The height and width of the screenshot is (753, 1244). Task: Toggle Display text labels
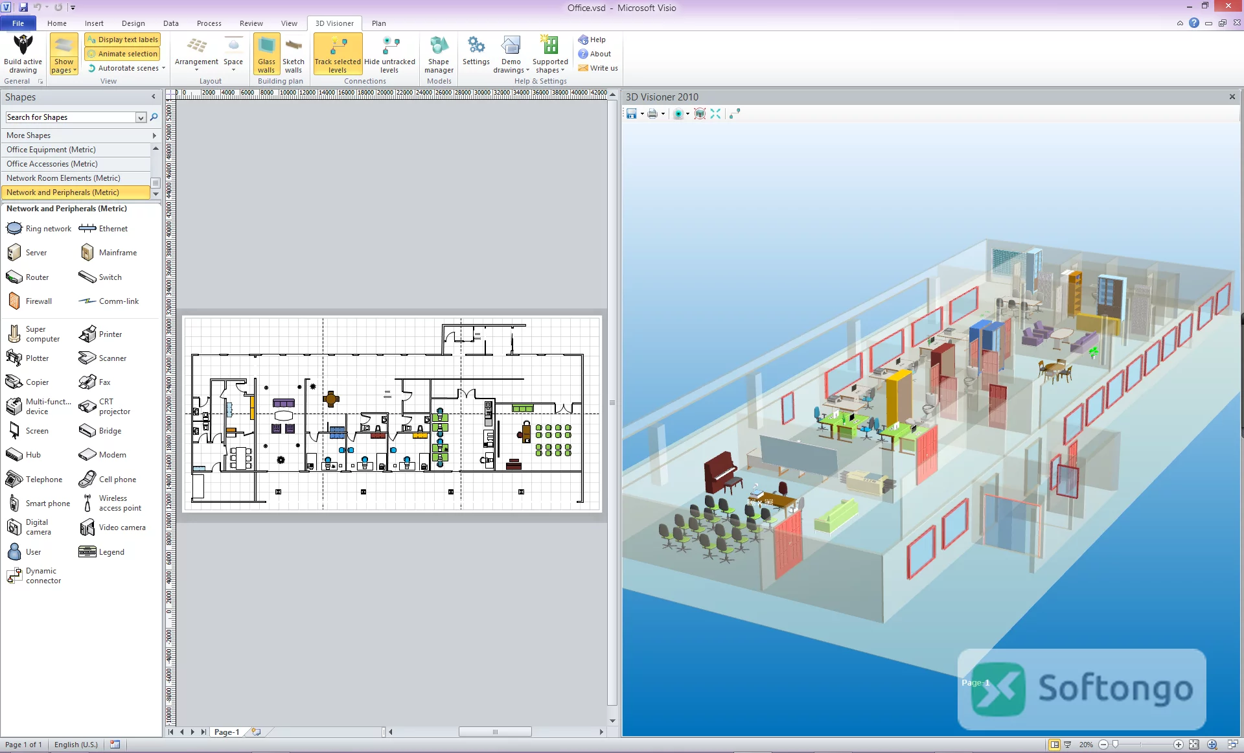122,40
